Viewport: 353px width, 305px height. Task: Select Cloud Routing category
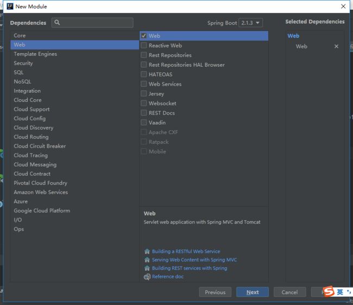point(74,137)
